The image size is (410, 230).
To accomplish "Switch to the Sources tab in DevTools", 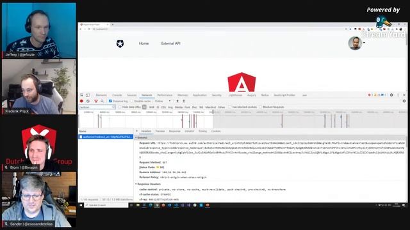I will click(x=132, y=95).
